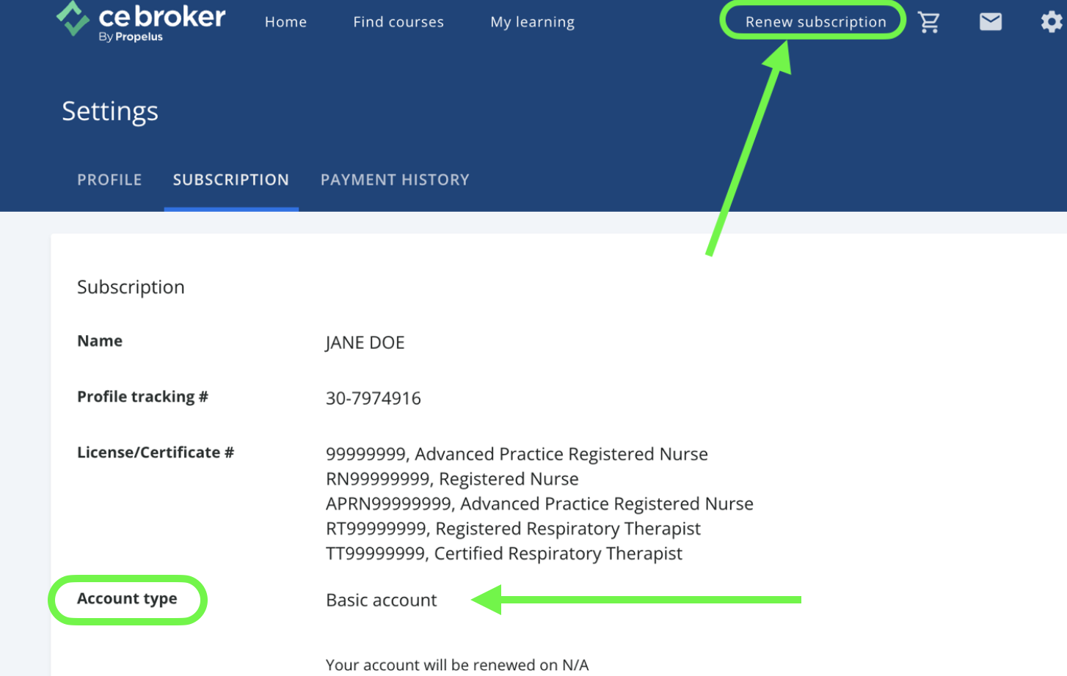
Task: Click the Basic account value
Action: point(381,600)
